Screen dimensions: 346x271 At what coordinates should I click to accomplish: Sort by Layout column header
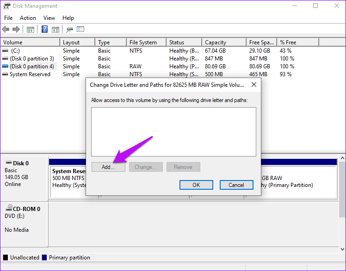tap(77, 42)
